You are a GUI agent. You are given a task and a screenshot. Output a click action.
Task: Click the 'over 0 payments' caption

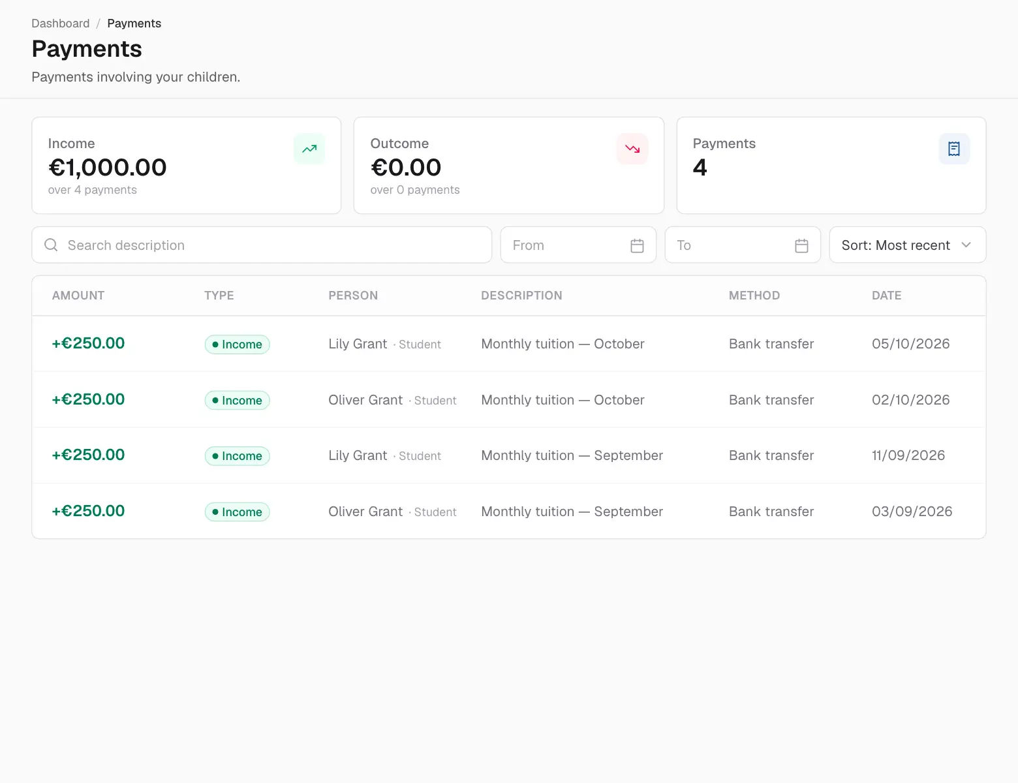pyautogui.click(x=415, y=190)
